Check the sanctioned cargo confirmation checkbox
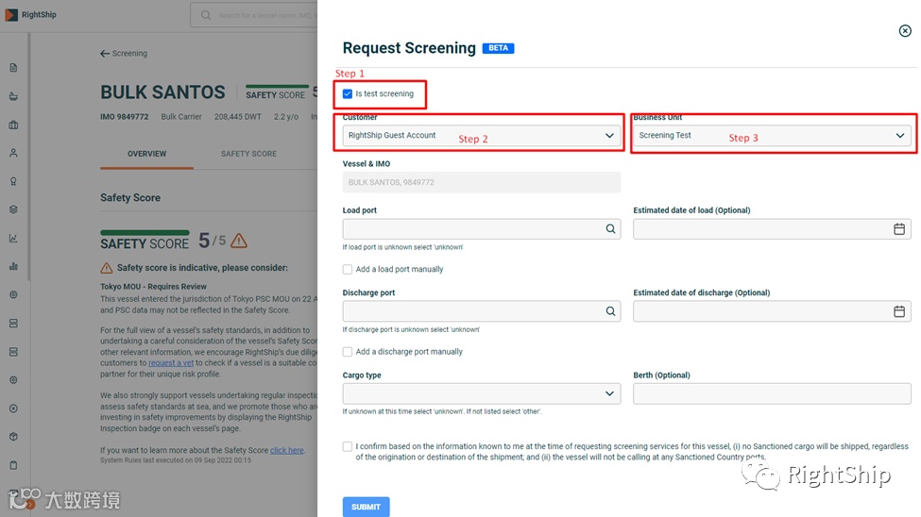The height and width of the screenshot is (517, 921). click(x=348, y=447)
